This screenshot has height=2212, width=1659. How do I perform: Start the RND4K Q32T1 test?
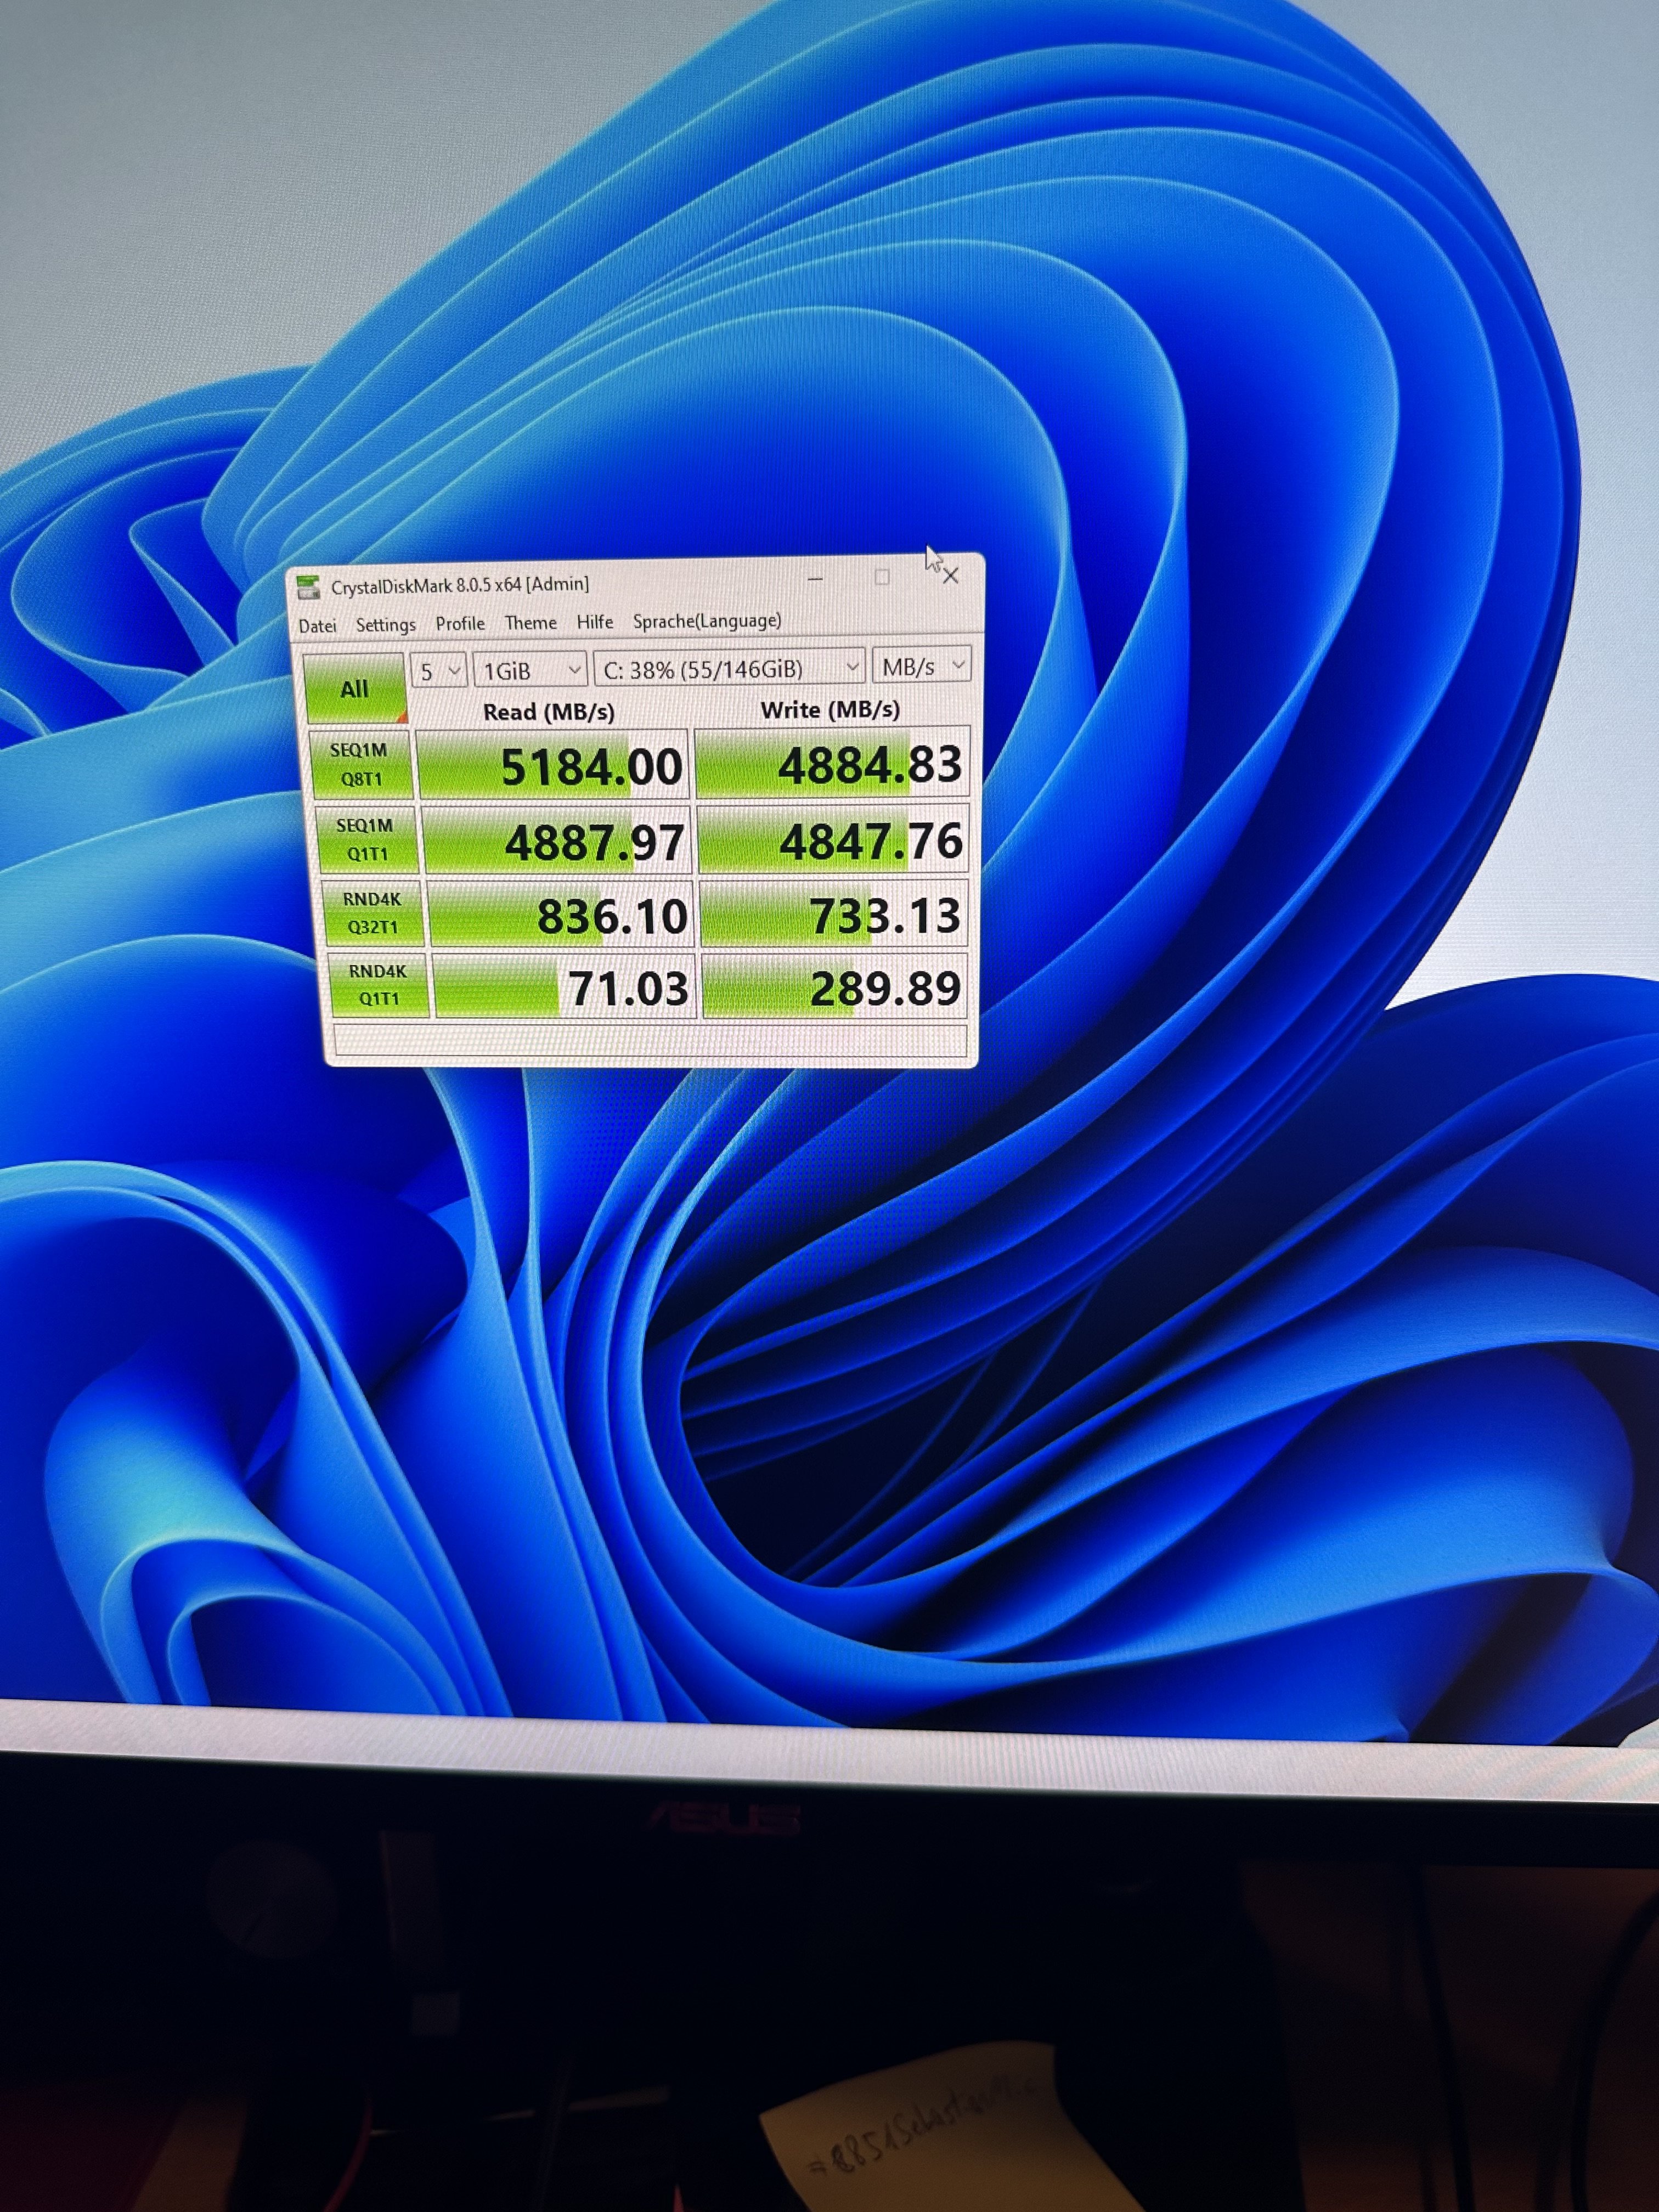point(372,913)
